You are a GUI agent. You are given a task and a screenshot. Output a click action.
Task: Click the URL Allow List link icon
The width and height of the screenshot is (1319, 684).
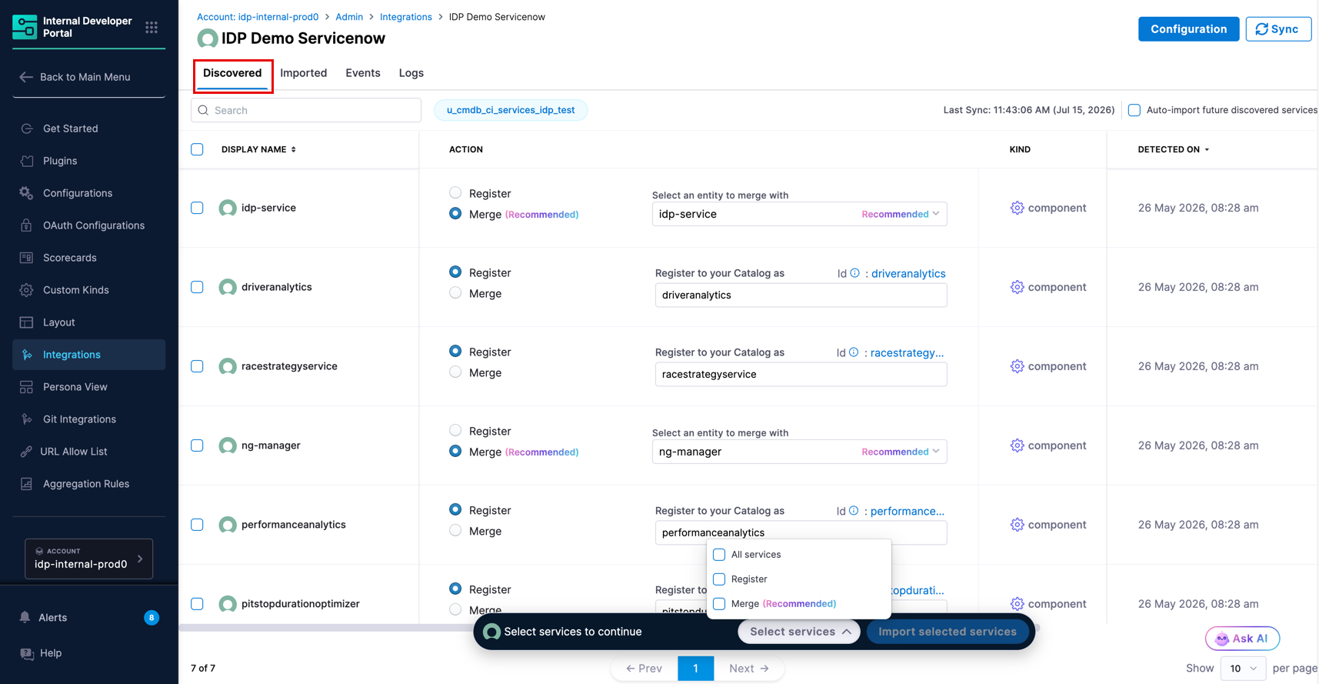coord(27,452)
